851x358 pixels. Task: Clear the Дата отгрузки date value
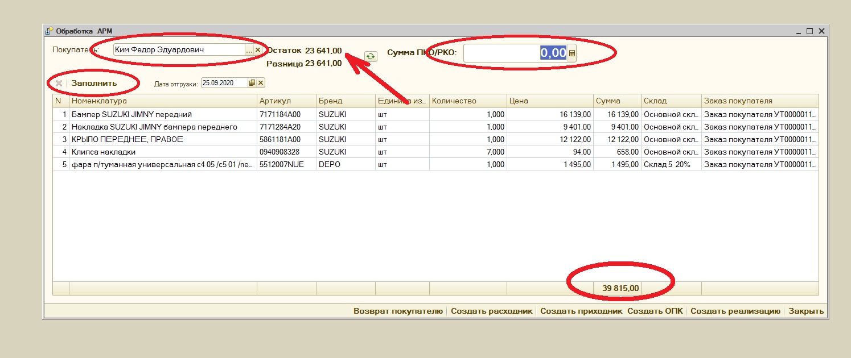(261, 83)
